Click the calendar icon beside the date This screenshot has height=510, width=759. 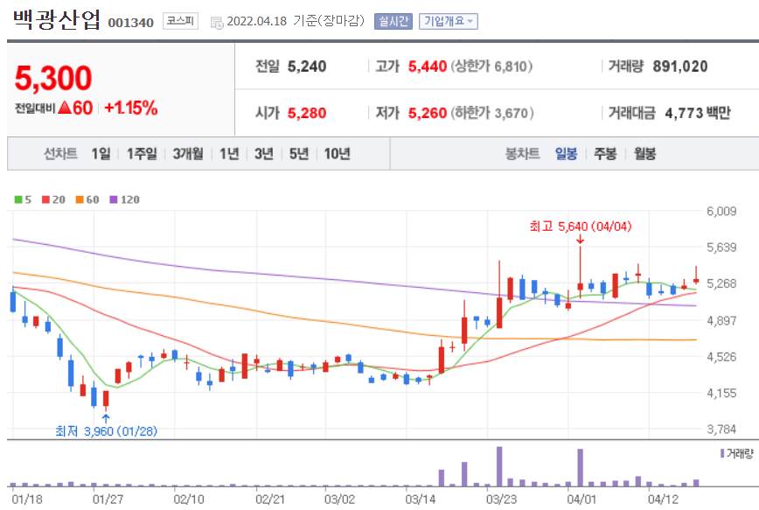[x=217, y=22]
